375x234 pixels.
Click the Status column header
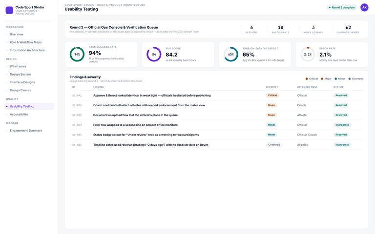click(338, 87)
